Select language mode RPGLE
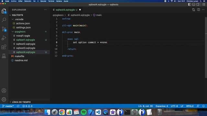The height and width of the screenshot is (116, 207). coord(190,106)
